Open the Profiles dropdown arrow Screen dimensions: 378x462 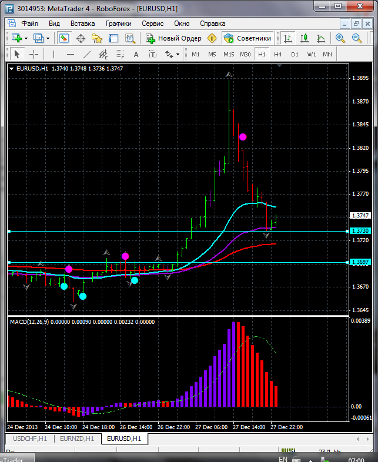[x=48, y=38]
